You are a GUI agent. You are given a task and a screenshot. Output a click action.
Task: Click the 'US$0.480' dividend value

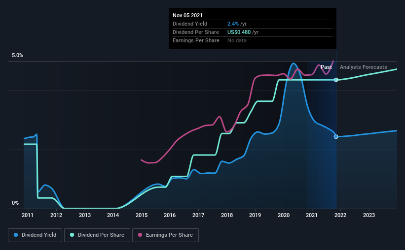pos(239,32)
